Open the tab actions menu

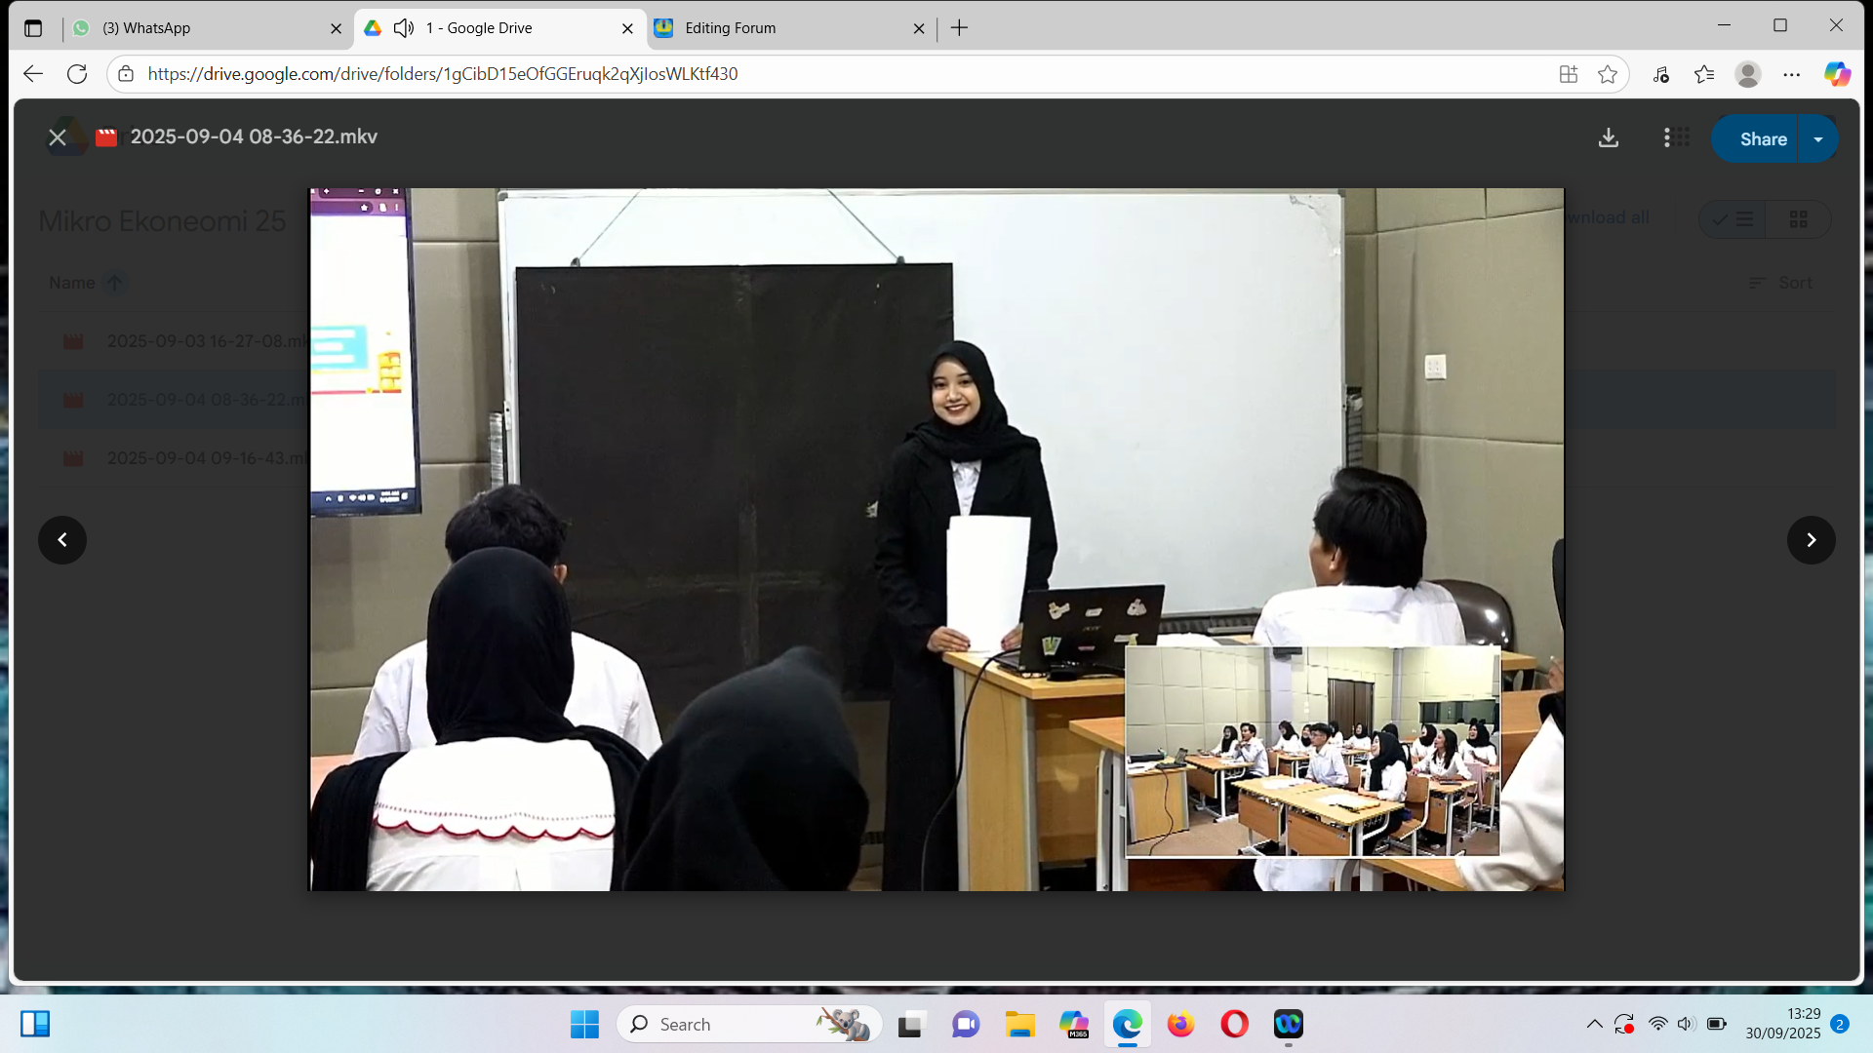point(33,28)
